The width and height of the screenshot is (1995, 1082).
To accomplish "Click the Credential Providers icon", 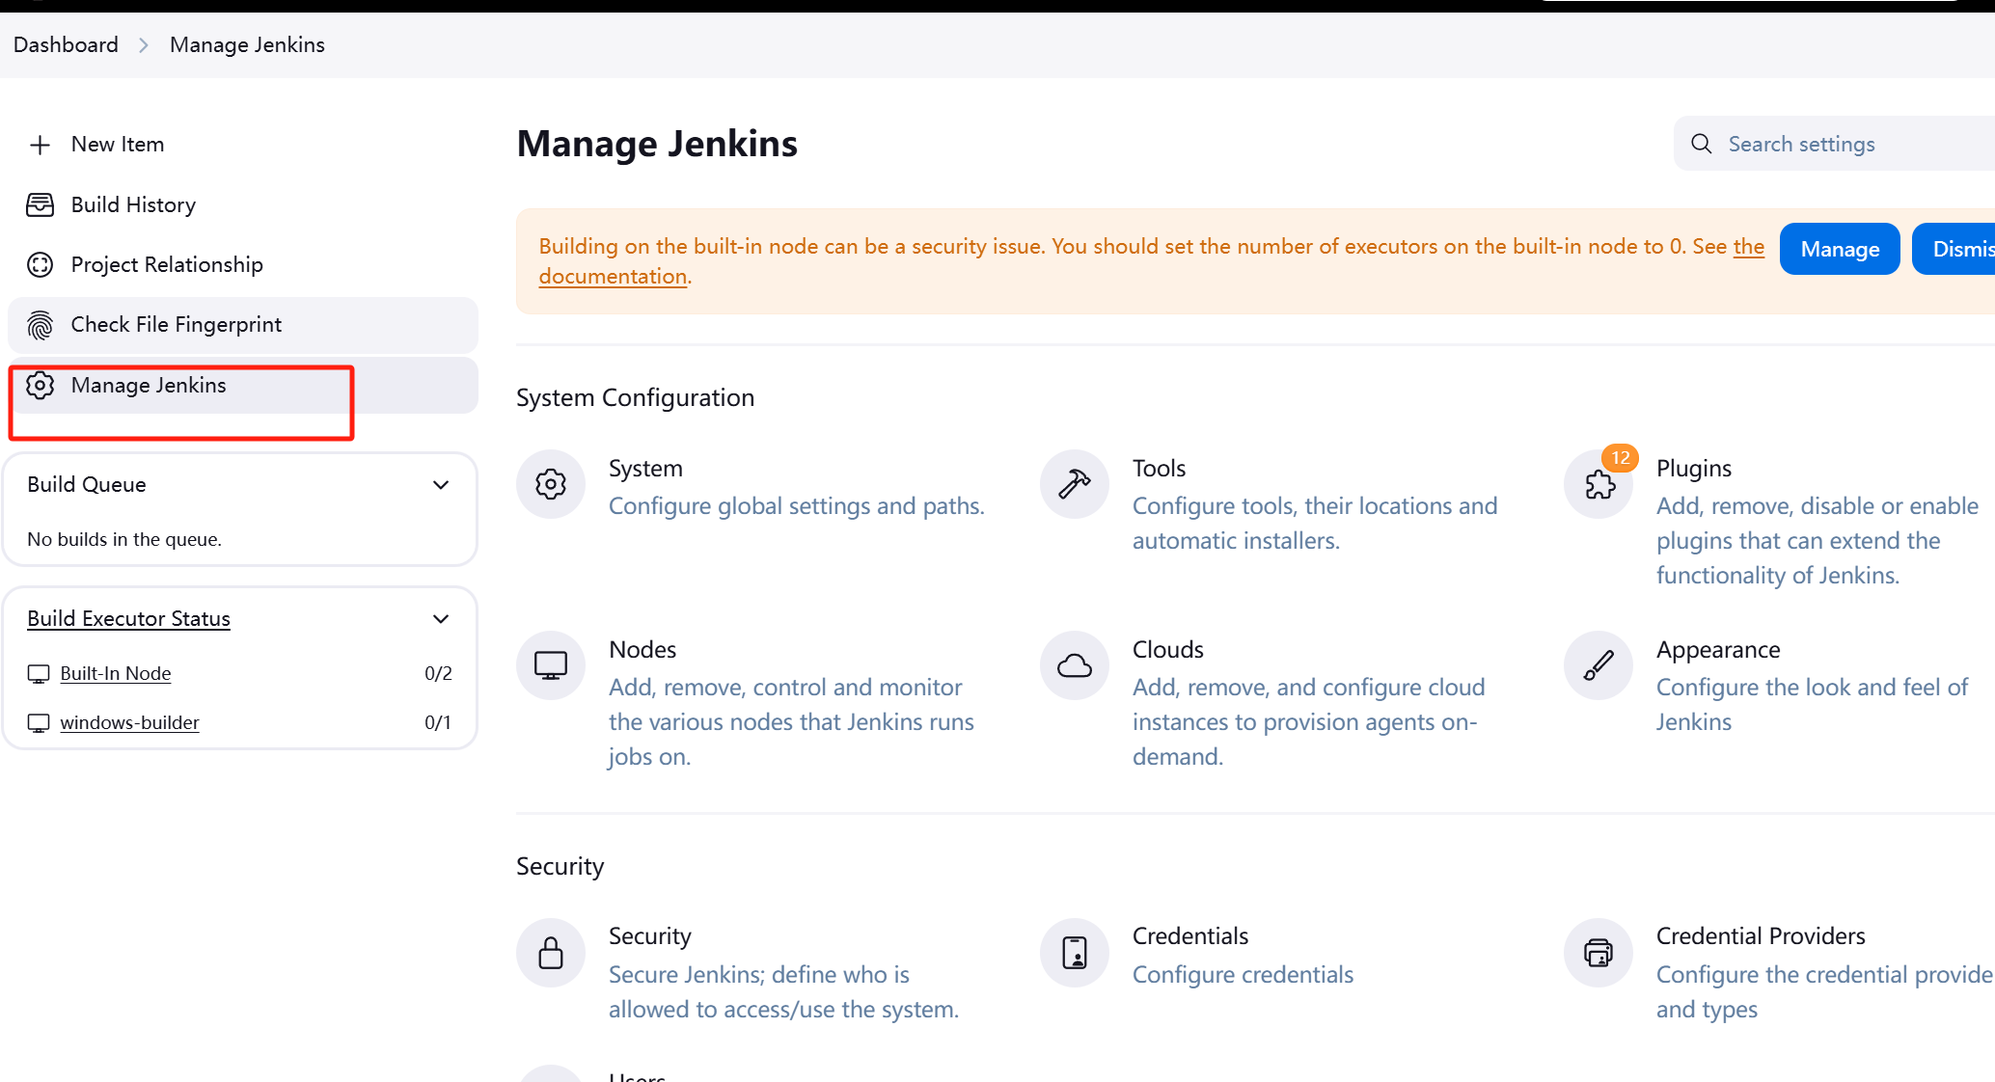I will (x=1599, y=953).
